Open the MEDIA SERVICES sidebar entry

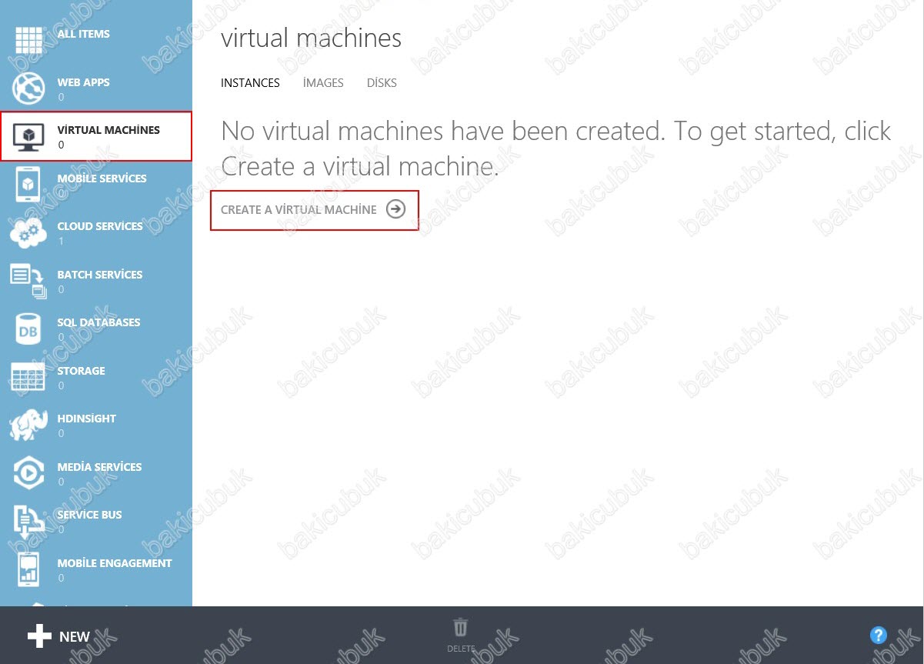96,473
